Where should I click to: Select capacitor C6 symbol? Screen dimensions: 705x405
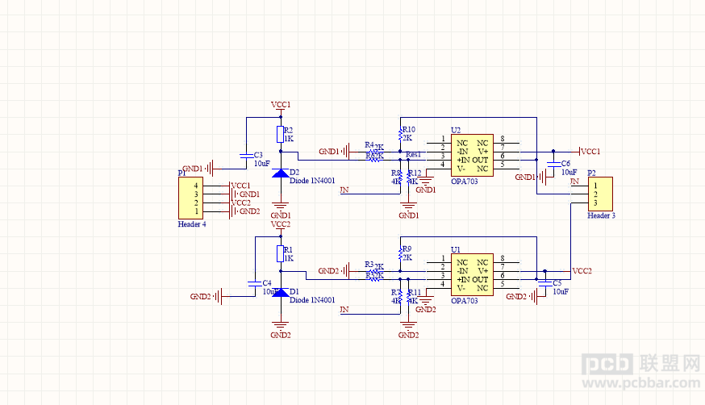553,164
